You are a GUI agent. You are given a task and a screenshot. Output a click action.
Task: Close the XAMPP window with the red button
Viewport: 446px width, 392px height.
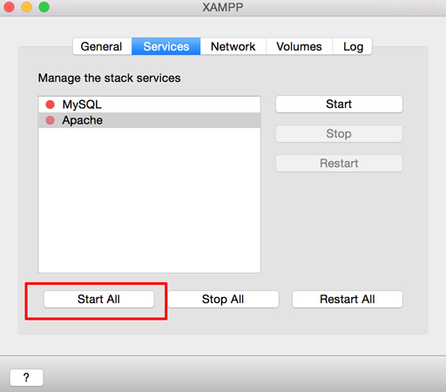tap(10, 7)
